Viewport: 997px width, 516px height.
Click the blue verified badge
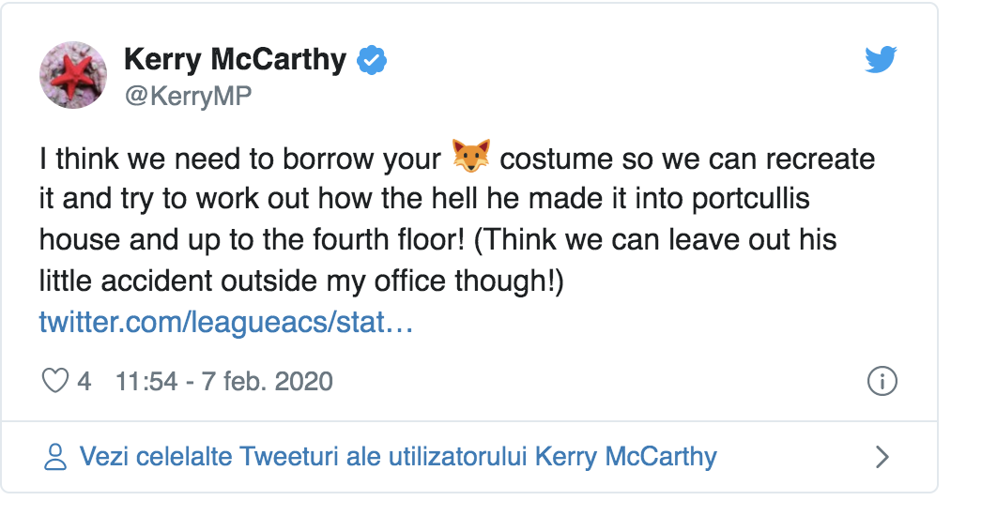pyautogui.click(x=374, y=61)
